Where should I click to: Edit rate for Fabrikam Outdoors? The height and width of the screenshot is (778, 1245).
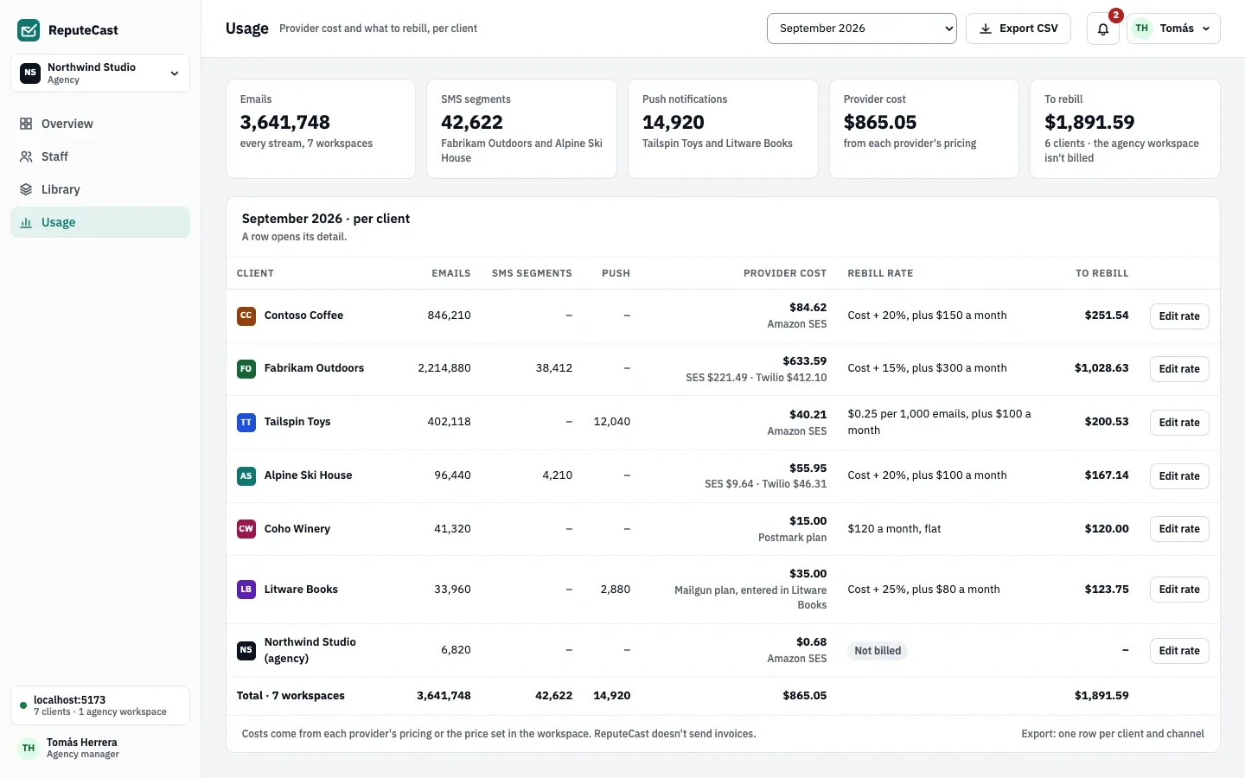pyautogui.click(x=1179, y=369)
